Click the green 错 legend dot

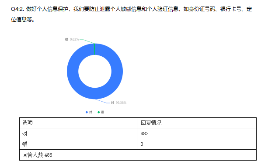coord(99,112)
